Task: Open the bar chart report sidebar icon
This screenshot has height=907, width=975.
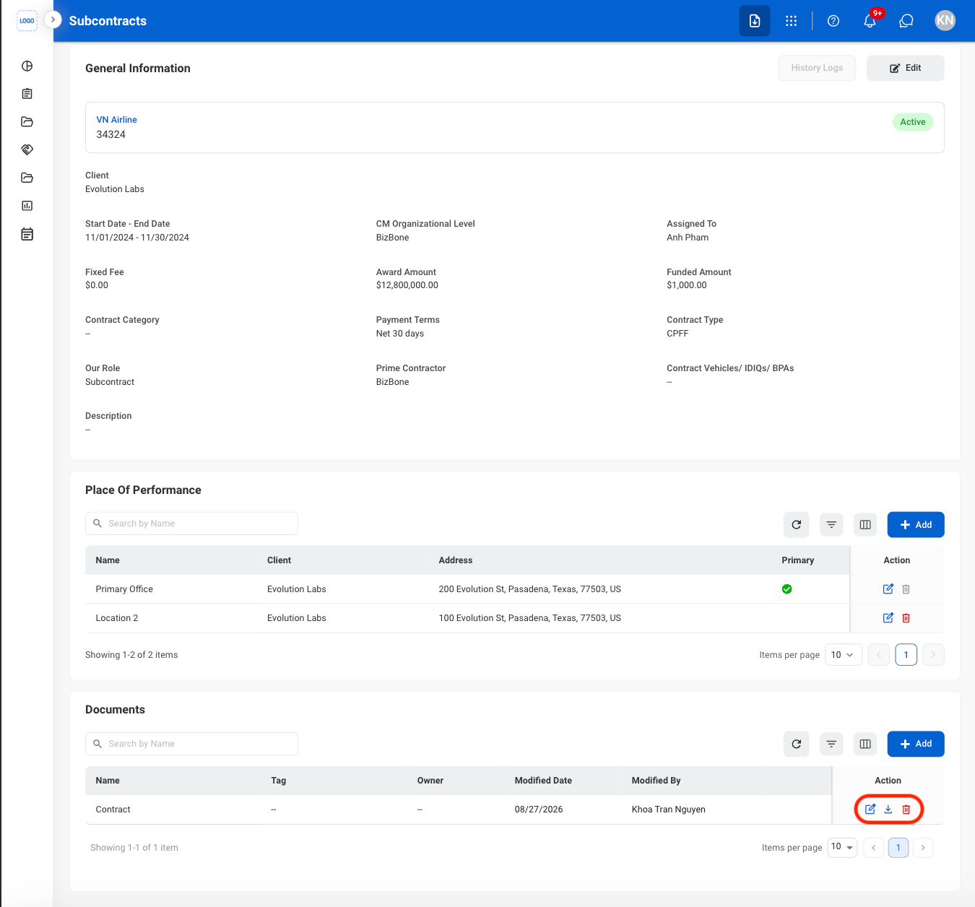Action: (x=27, y=206)
